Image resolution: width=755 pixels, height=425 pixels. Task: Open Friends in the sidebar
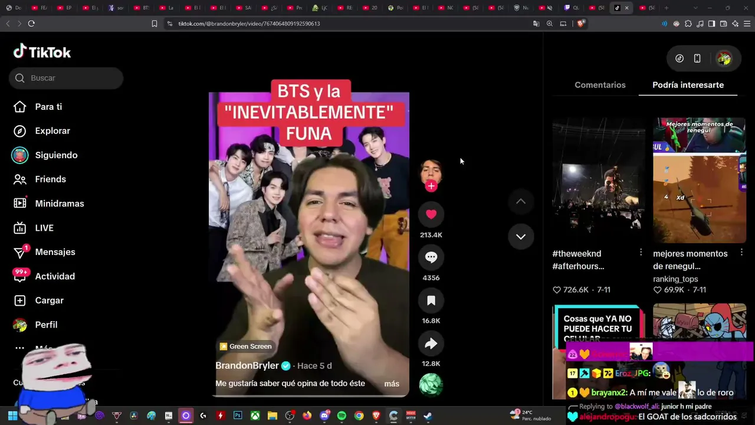pos(50,179)
